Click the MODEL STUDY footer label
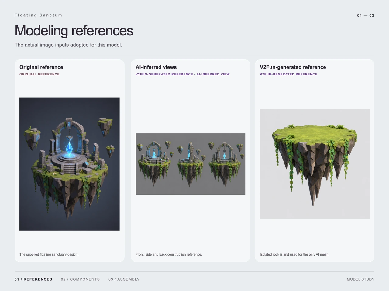This screenshot has width=389, height=291. 360,279
